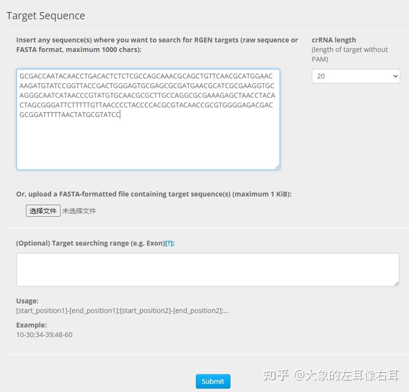Click the dropdown chevron next to 20
The height and width of the screenshot is (392, 409).
pyautogui.click(x=395, y=76)
